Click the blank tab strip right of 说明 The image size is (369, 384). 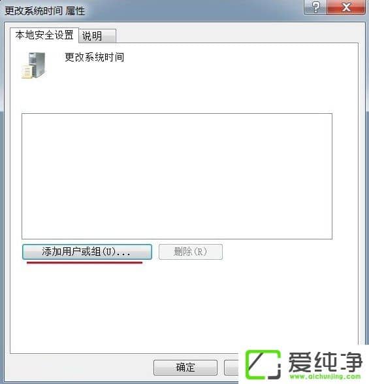pos(237,35)
